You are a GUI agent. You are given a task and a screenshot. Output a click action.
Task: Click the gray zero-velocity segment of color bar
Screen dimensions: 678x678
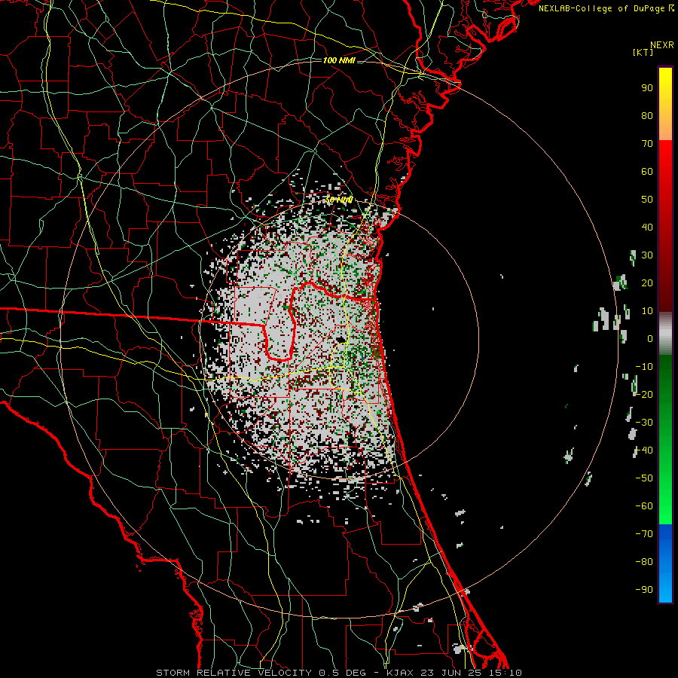pyautogui.click(x=665, y=334)
